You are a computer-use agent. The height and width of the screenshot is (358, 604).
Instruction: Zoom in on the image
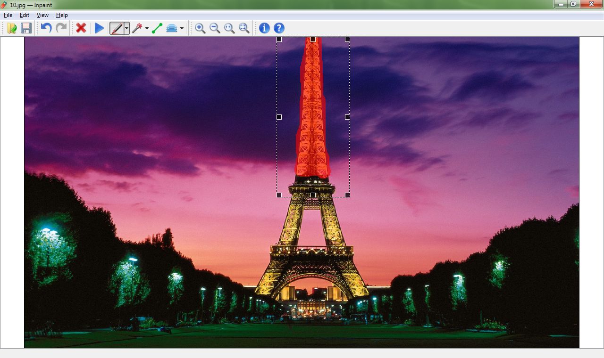[200, 28]
